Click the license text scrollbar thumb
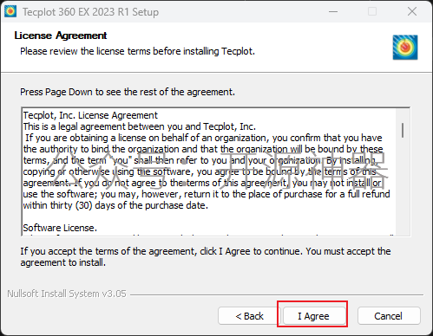The image size is (433, 336). (x=403, y=130)
